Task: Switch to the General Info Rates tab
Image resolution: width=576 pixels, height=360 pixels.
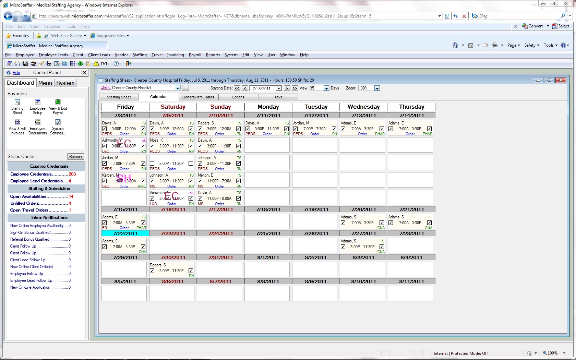Action: coord(198,97)
